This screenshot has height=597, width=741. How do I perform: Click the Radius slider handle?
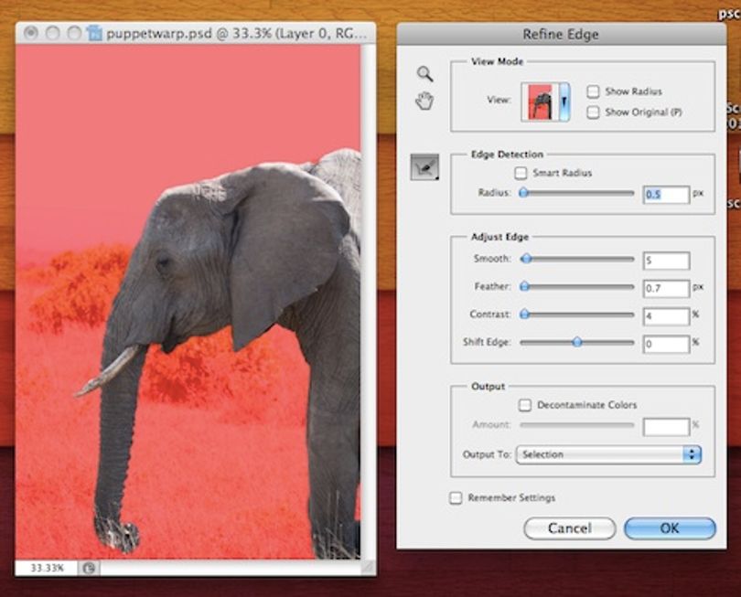point(523,193)
